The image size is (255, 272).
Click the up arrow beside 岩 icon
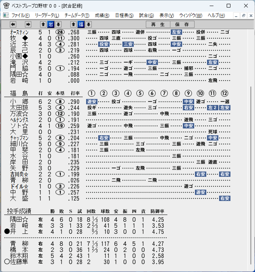[43, 25]
